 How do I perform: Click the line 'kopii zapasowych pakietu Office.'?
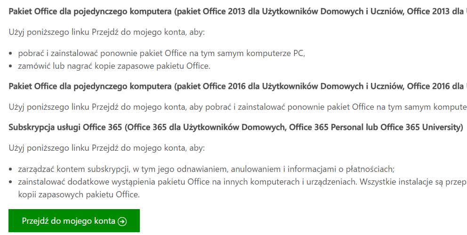tap(79, 194)
